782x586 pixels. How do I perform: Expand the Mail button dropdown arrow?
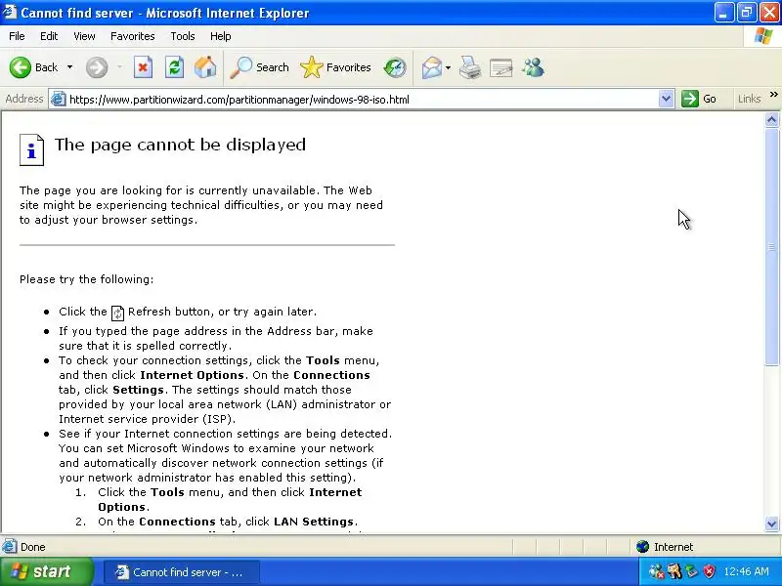point(448,67)
